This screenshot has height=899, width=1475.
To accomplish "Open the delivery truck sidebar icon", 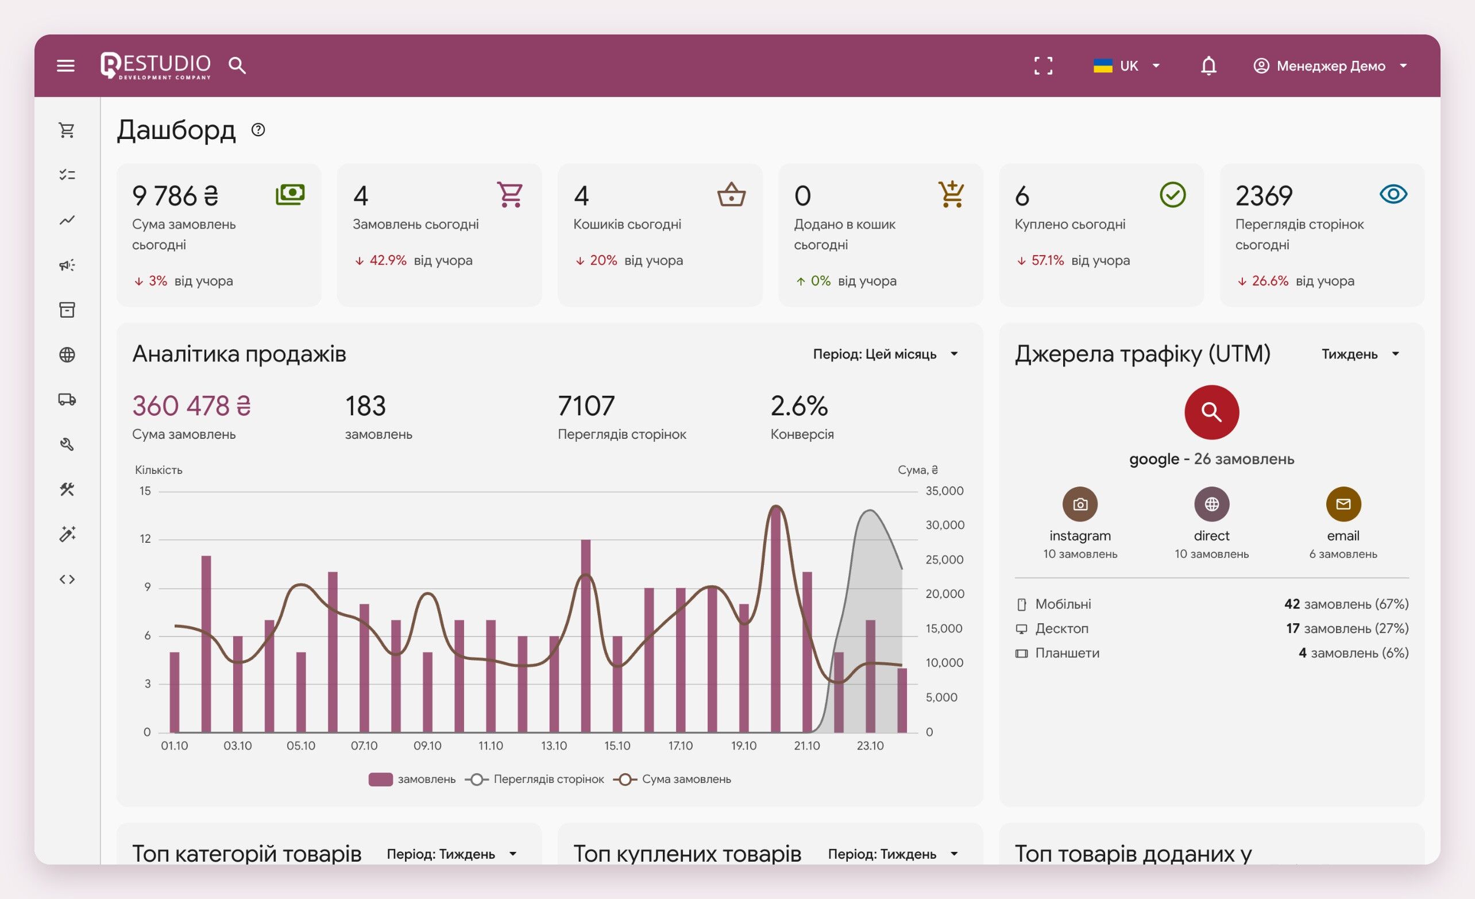I will click(x=67, y=399).
